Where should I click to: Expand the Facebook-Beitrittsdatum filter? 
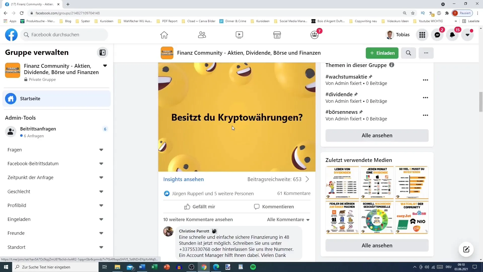pyautogui.click(x=101, y=164)
